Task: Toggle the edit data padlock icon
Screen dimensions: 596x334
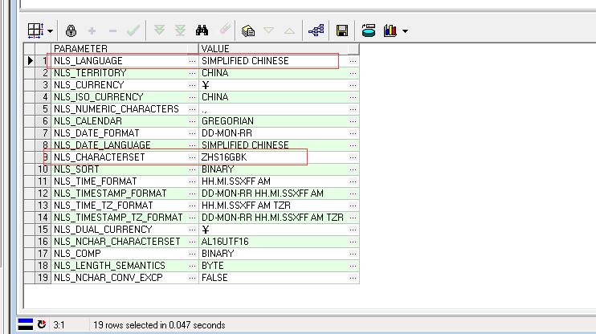Action: (71, 31)
